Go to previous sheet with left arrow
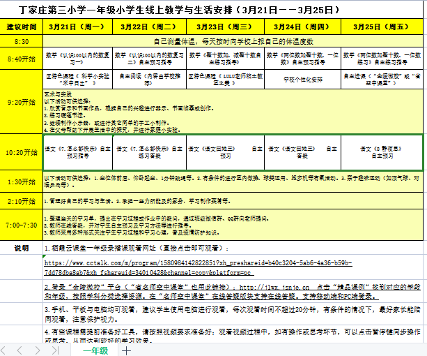Screen dimensions: 427x356 click(x=20, y=350)
